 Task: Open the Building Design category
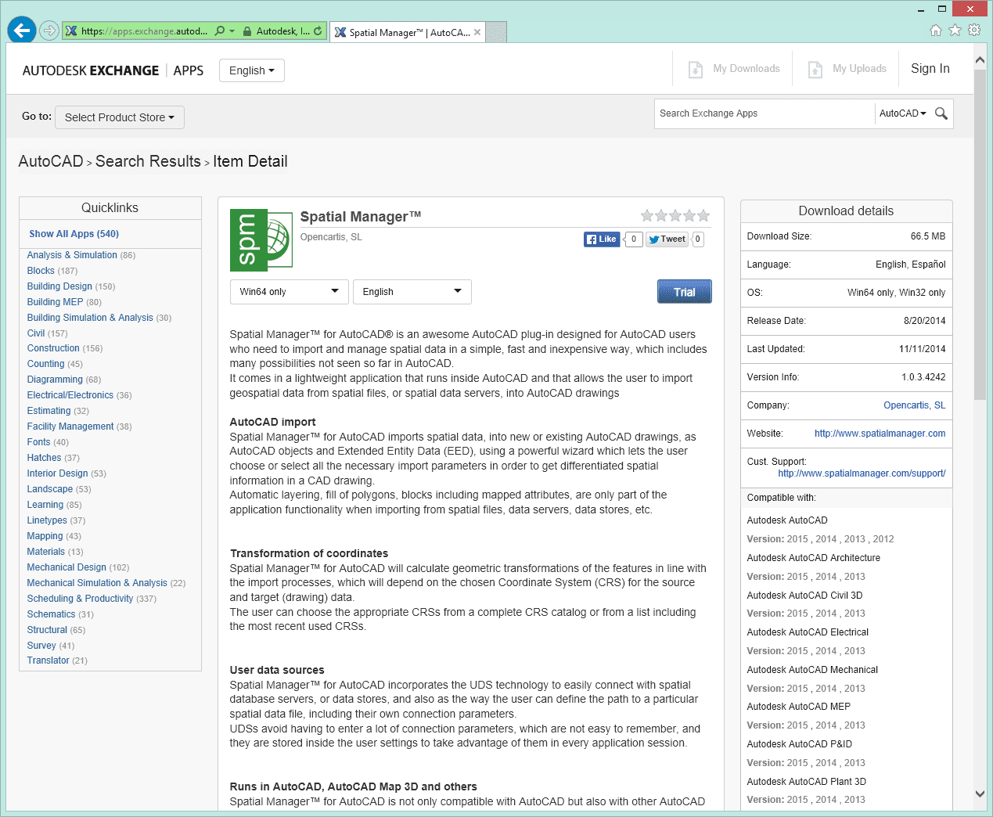click(59, 286)
